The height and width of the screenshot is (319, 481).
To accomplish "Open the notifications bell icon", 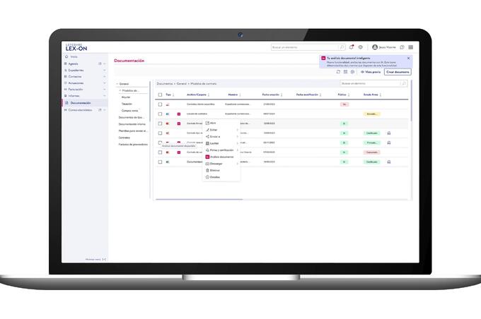I will pyautogui.click(x=352, y=47).
